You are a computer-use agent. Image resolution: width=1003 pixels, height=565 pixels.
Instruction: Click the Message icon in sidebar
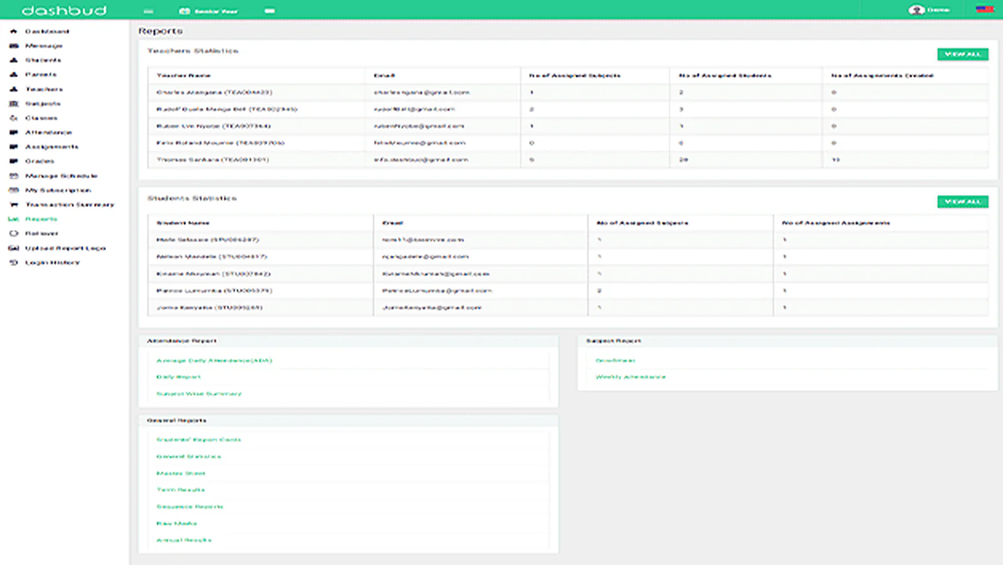coord(14,46)
